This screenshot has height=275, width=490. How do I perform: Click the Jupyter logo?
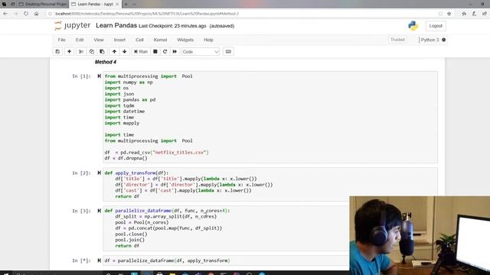tap(72, 25)
